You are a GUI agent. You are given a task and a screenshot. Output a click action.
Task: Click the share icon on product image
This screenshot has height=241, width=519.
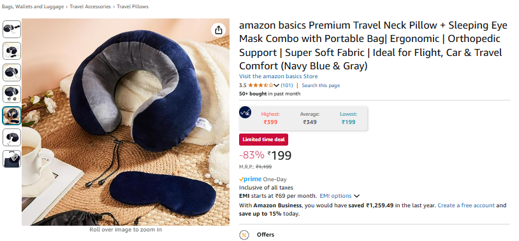[x=219, y=30]
